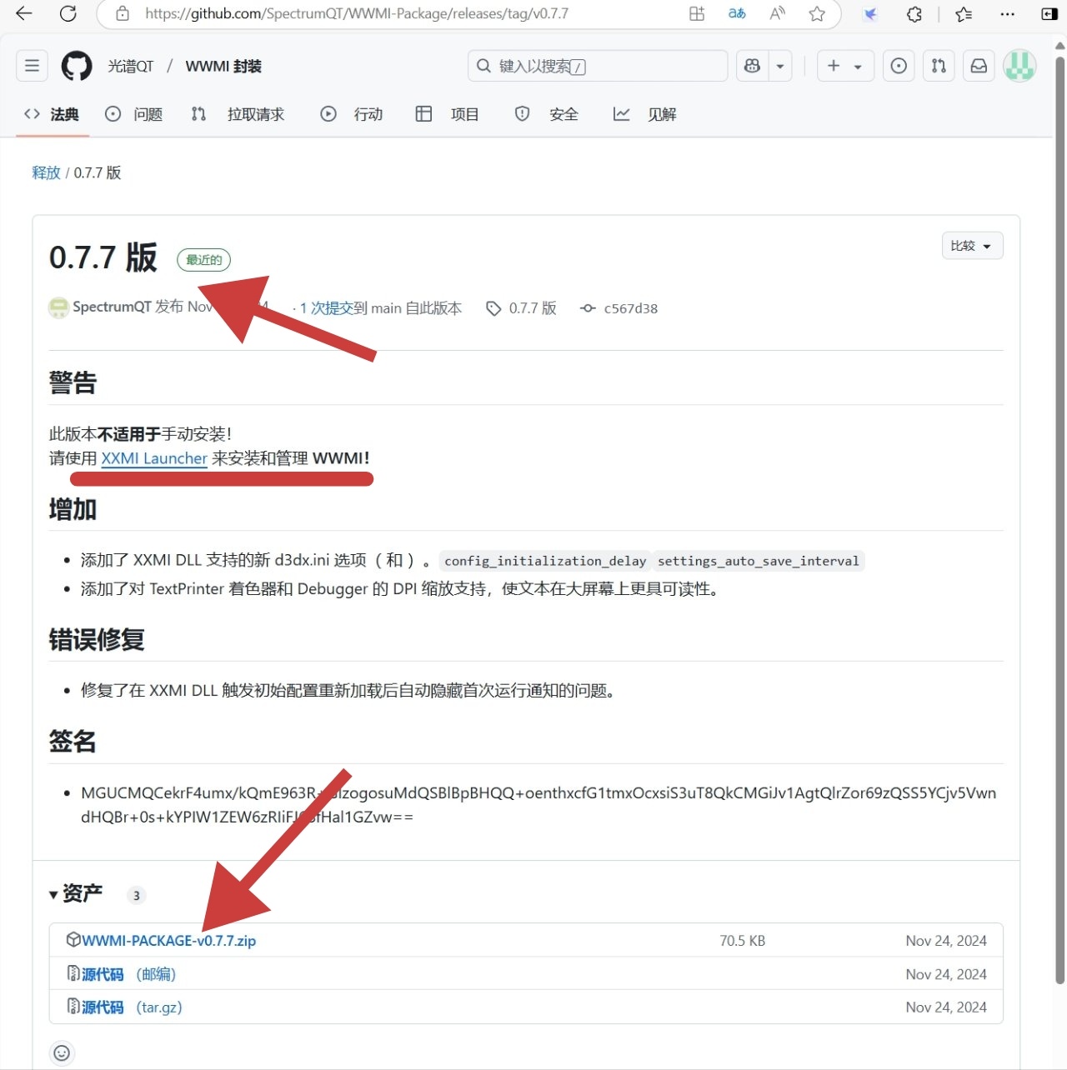
Task: Open your pull requests header icon
Action: (939, 66)
